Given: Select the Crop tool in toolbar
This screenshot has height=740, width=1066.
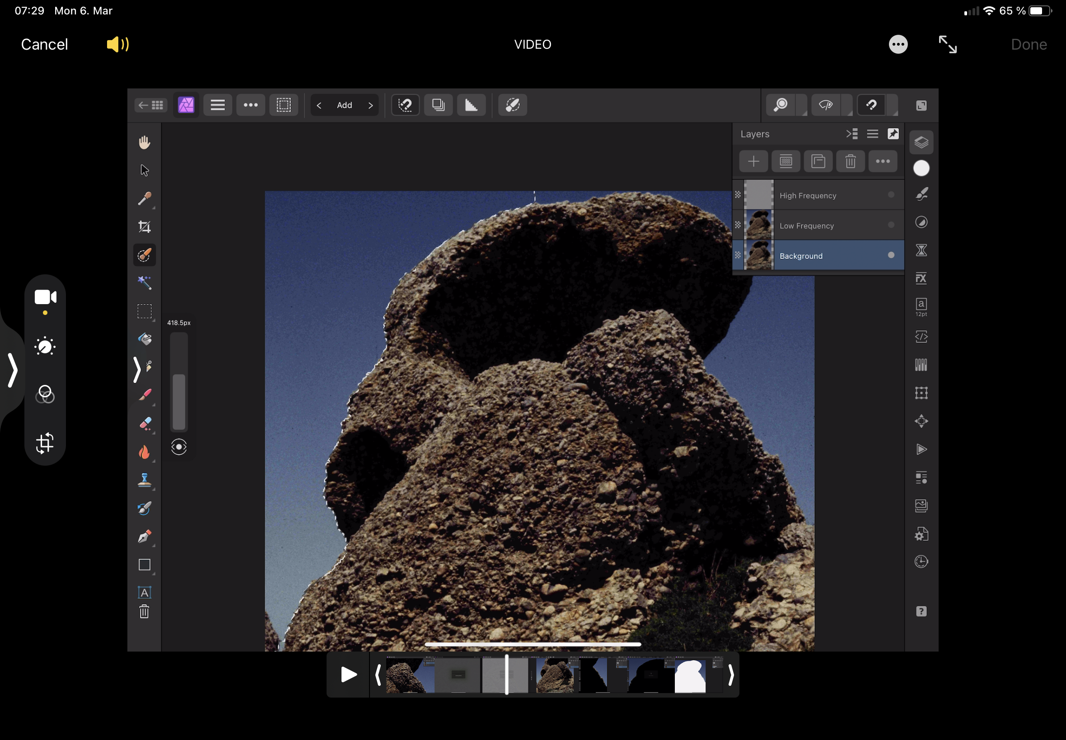Looking at the screenshot, I should tap(145, 227).
